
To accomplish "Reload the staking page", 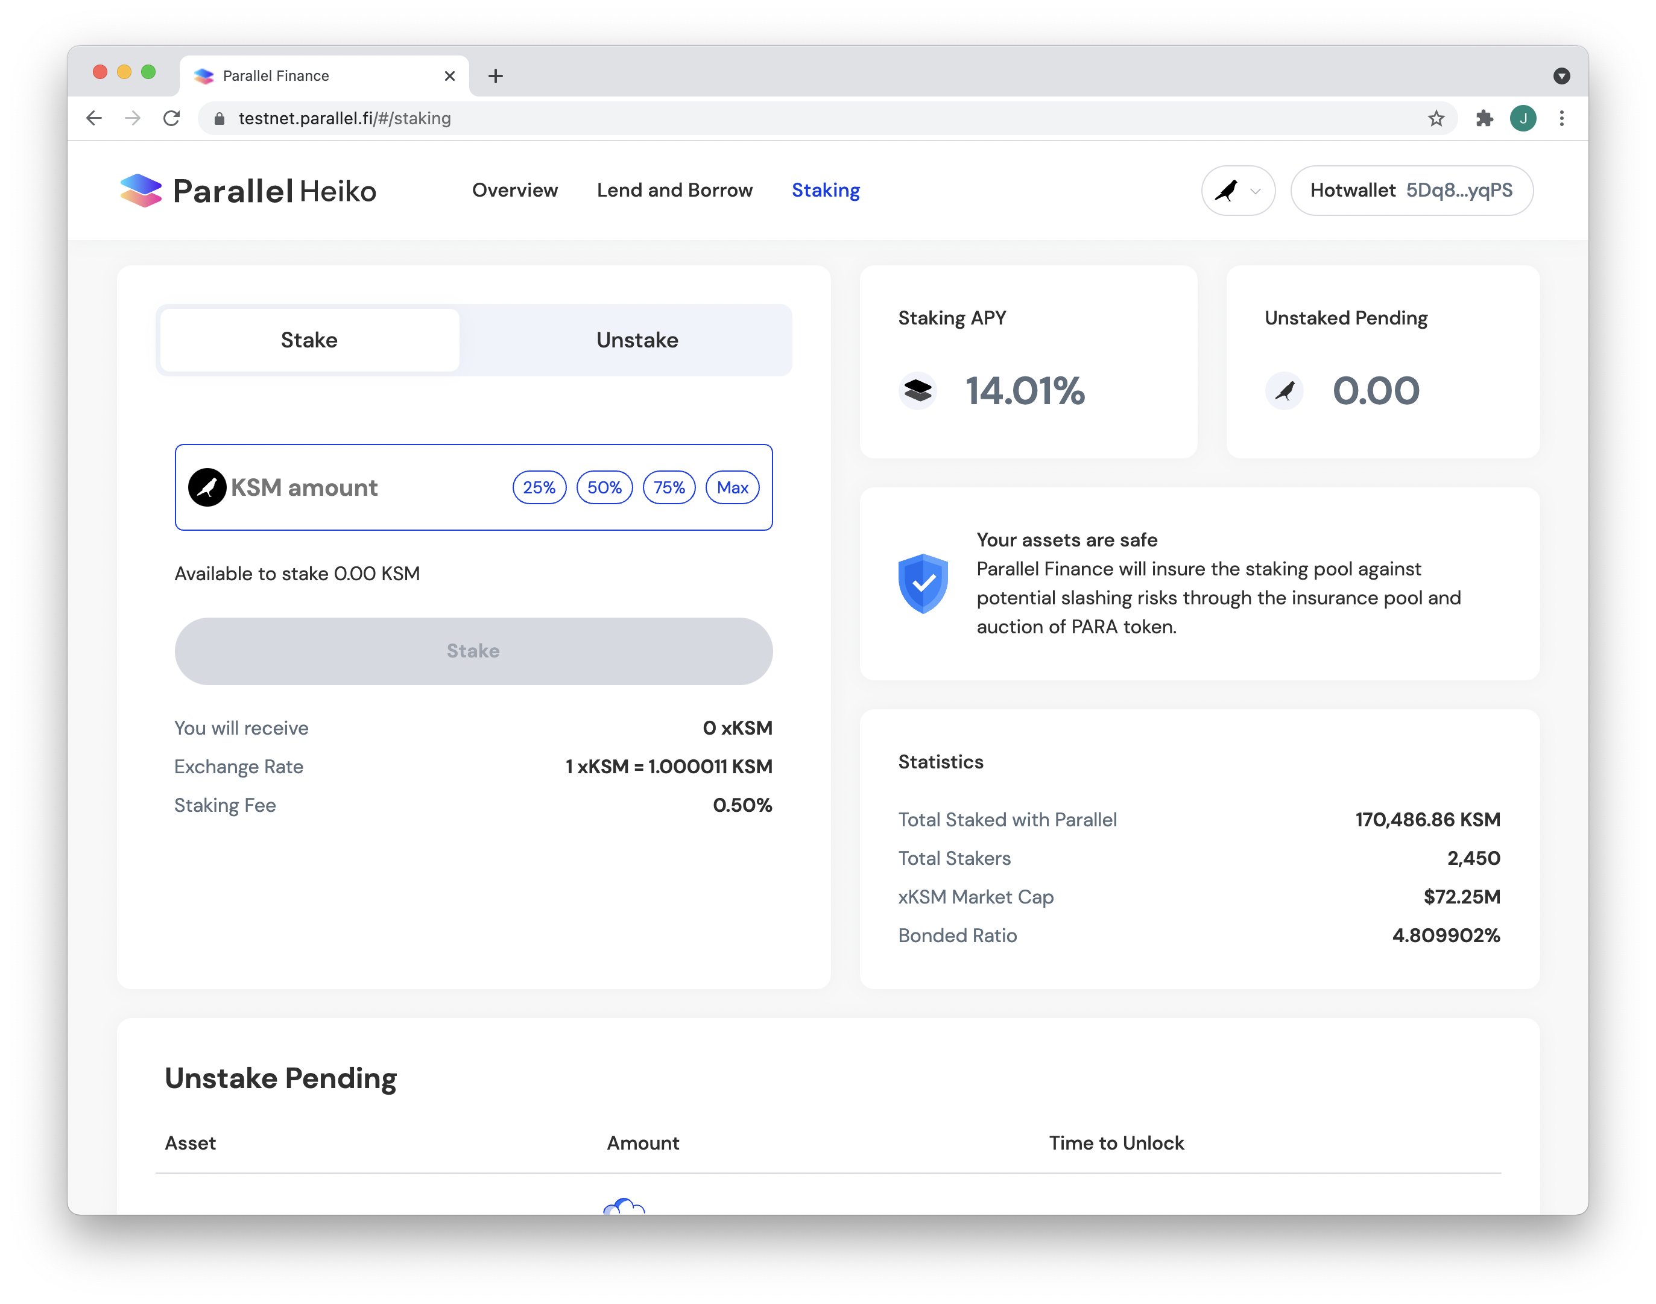I will [x=172, y=118].
